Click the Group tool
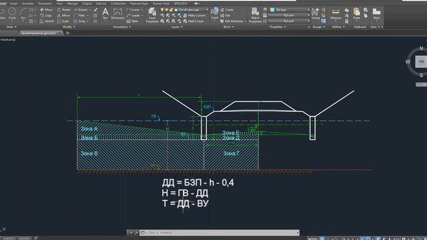 tap(316, 13)
